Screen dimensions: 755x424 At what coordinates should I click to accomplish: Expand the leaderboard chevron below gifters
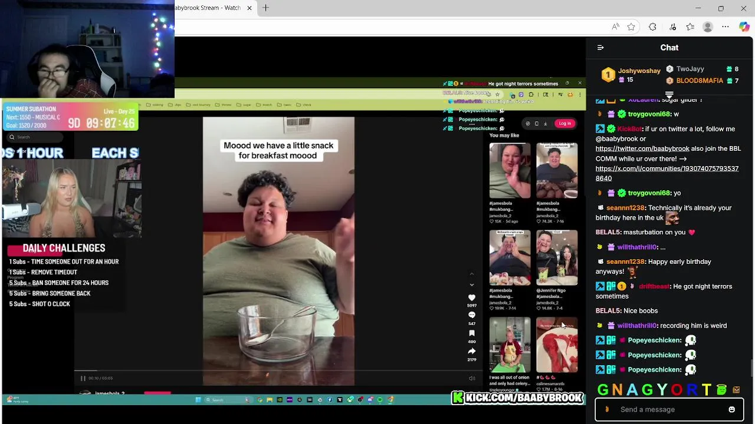(669, 94)
